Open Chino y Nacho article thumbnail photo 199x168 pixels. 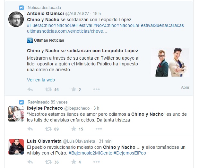(170, 62)
